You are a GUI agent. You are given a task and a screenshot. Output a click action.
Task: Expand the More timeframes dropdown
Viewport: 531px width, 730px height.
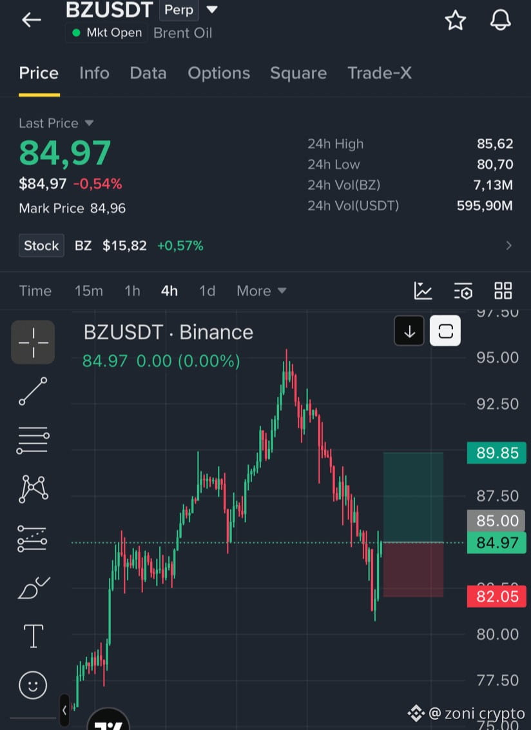[x=261, y=291]
